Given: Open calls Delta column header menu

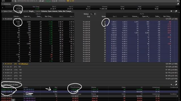Looking at the screenshot, I should [39, 17].
